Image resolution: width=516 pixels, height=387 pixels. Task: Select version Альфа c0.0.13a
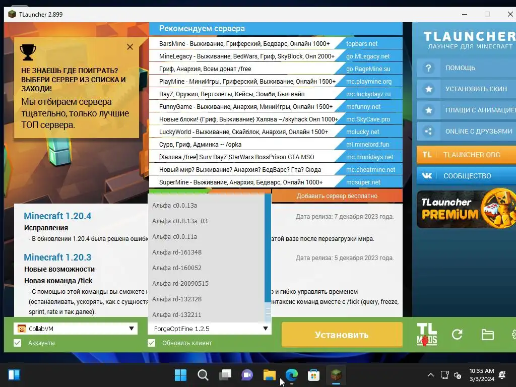click(206, 206)
